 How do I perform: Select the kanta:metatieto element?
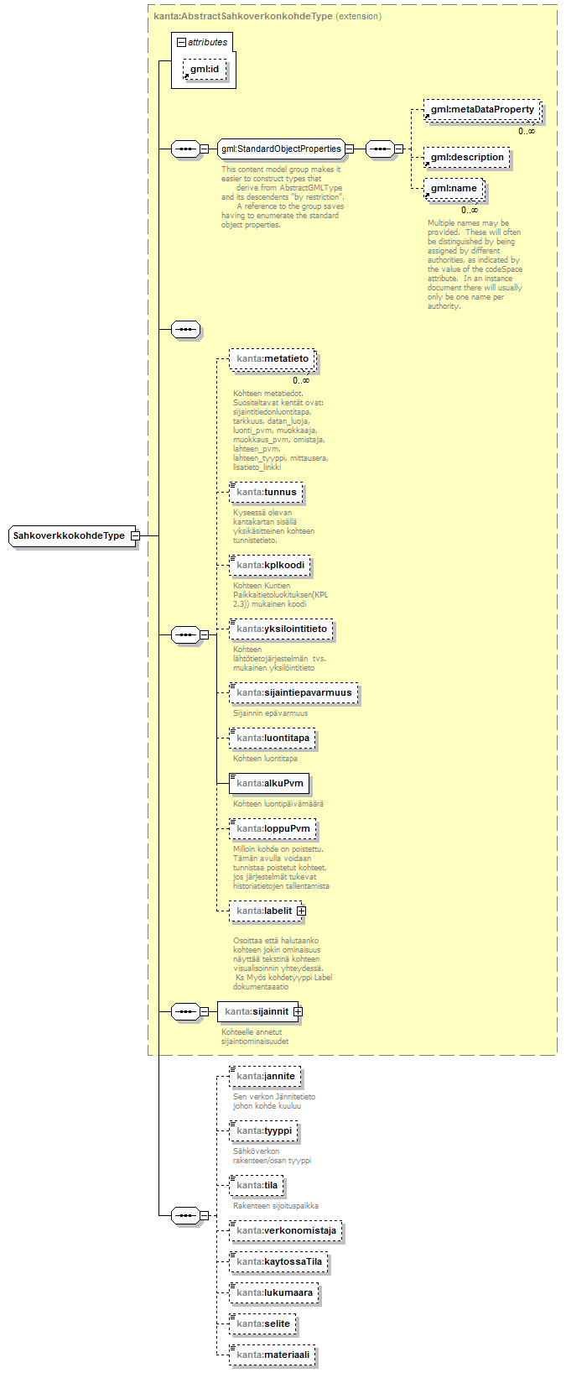point(273,359)
